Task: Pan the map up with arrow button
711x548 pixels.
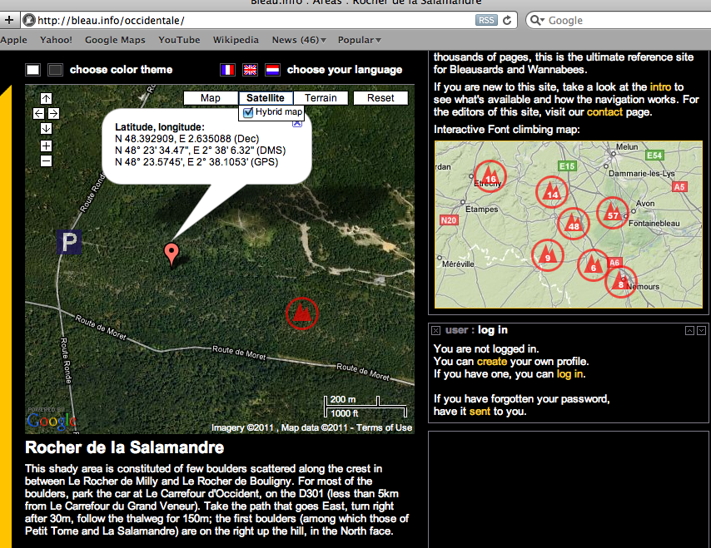Action: [x=46, y=98]
